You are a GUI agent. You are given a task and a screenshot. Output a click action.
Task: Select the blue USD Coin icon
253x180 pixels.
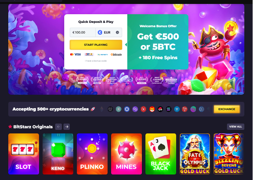point(201,109)
